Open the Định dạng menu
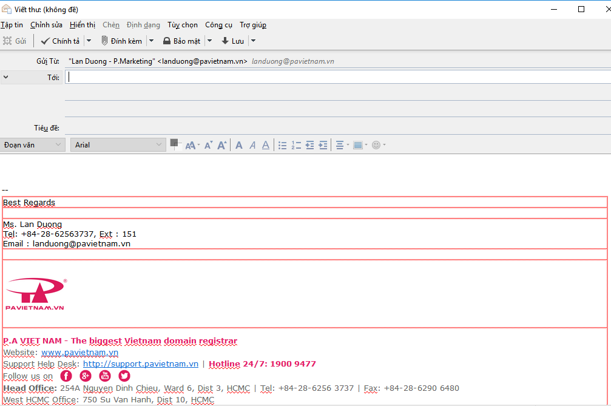This screenshot has width=611, height=406. point(143,25)
